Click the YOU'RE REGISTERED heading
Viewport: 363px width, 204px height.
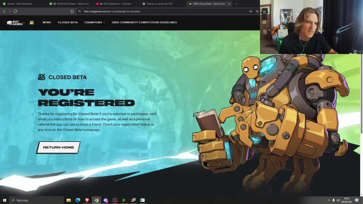point(86,97)
